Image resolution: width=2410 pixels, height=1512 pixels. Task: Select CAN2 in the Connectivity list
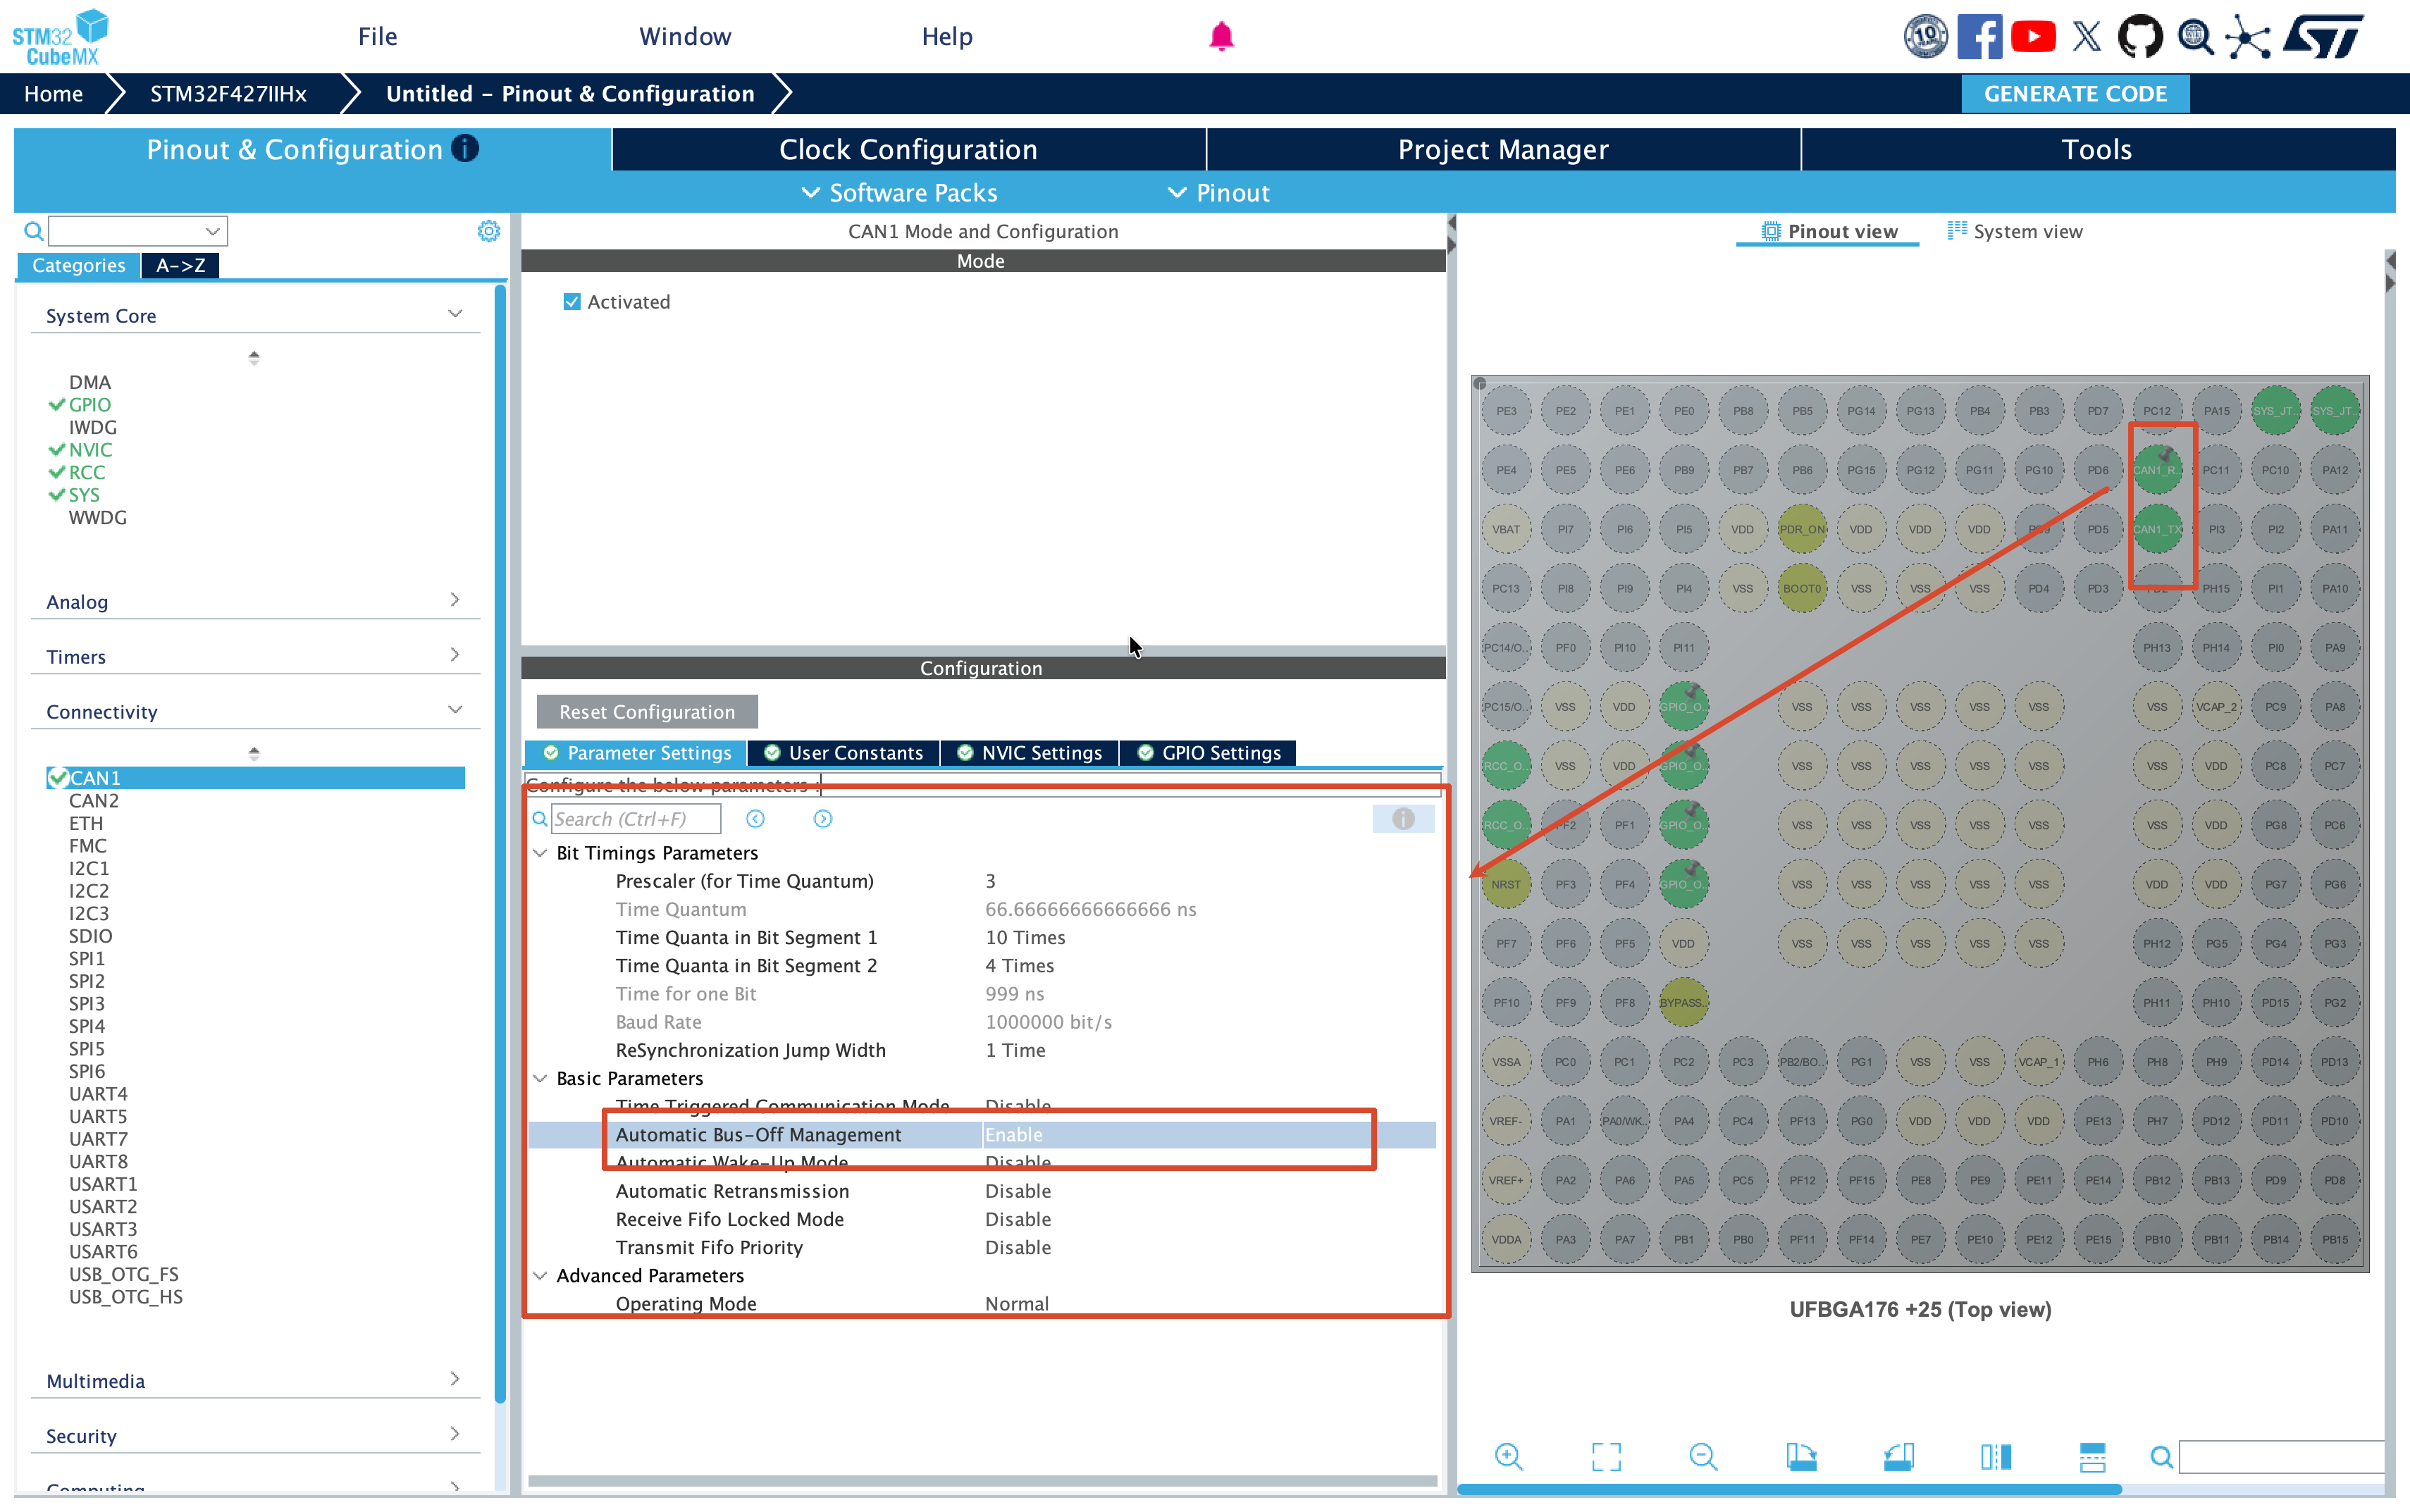coord(94,801)
